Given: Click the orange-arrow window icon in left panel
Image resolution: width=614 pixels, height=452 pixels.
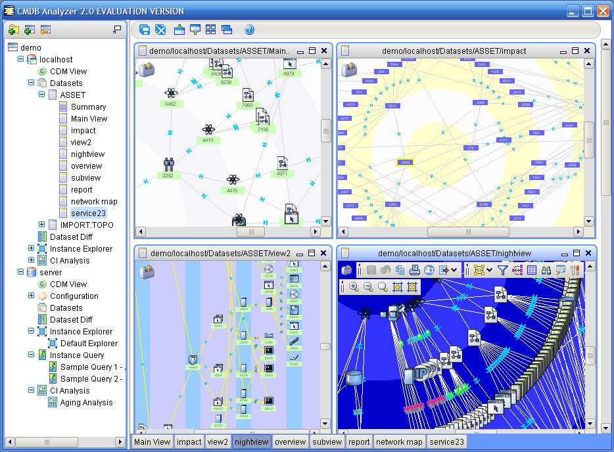Looking at the screenshot, I should [x=45, y=30].
